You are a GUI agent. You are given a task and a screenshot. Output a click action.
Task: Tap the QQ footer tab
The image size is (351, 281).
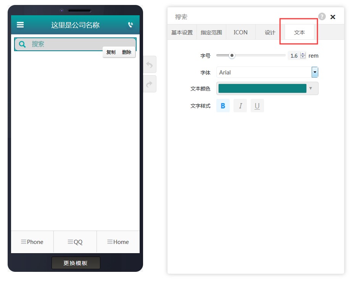point(75,242)
